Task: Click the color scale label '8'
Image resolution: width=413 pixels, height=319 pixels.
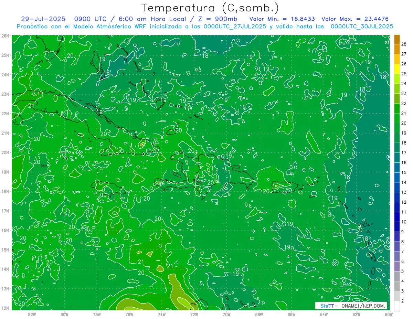Action: 403,242
